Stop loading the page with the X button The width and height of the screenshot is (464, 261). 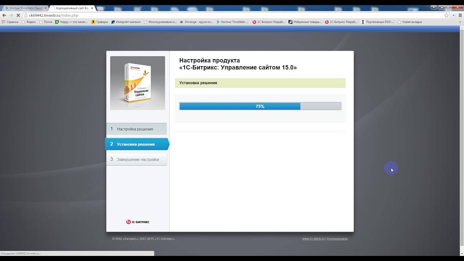click(18, 15)
